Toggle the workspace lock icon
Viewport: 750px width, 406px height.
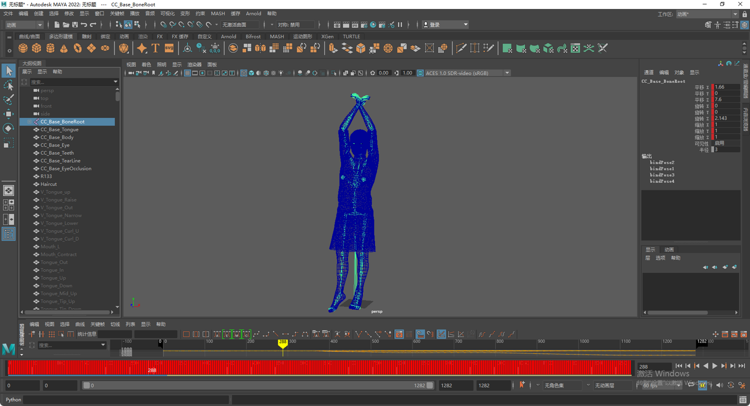click(744, 14)
